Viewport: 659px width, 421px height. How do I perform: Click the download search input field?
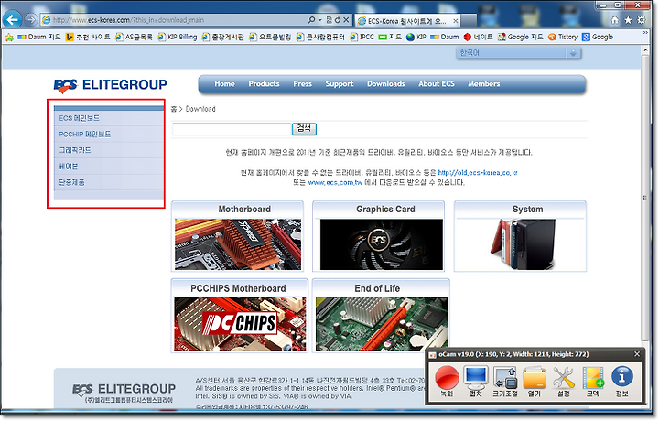pyautogui.click(x=232, y=129)
